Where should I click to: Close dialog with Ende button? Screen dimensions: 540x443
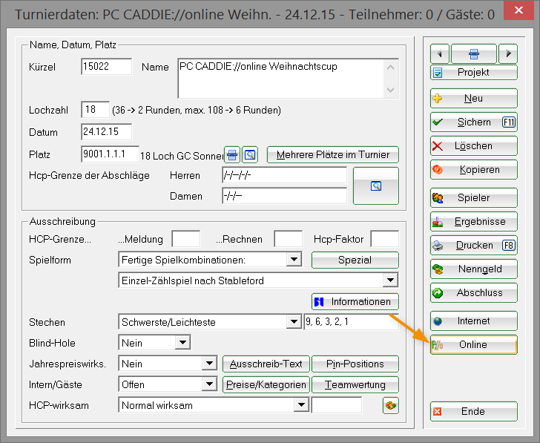coord(473,412)
